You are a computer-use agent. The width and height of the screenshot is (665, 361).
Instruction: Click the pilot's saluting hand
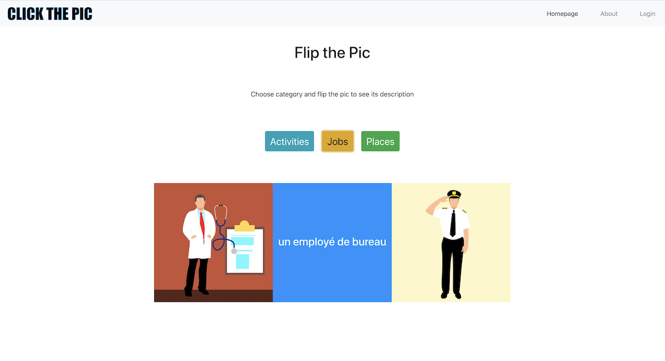click(x=444, y=199)
